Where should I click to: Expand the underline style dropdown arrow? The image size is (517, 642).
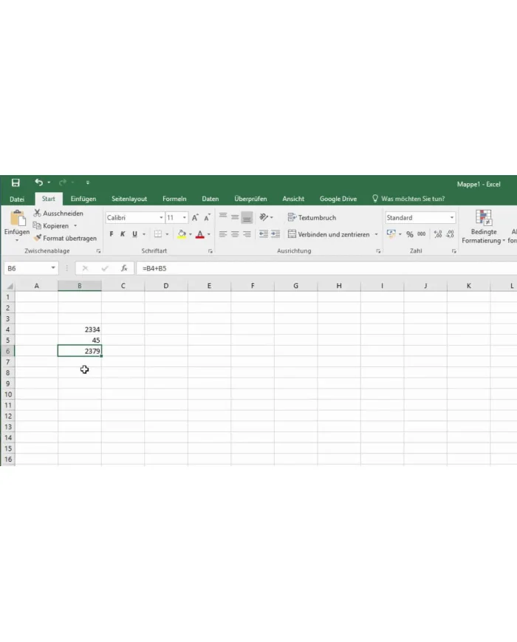144,234
